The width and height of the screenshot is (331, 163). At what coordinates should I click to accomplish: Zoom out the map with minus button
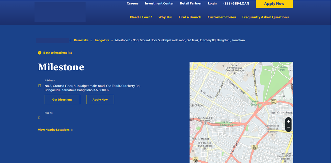coord(289,128)
